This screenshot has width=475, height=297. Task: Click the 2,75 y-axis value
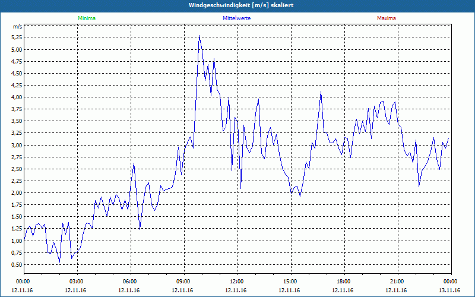point(17,157)
